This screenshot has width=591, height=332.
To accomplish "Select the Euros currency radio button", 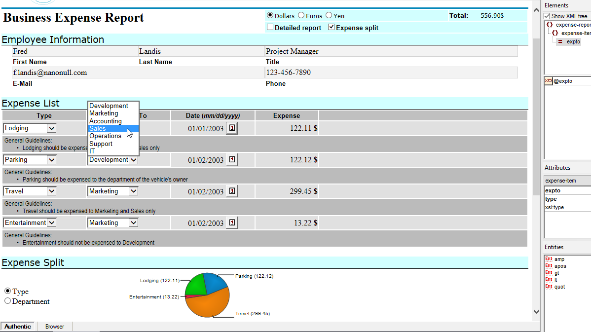I will point(301,16).
